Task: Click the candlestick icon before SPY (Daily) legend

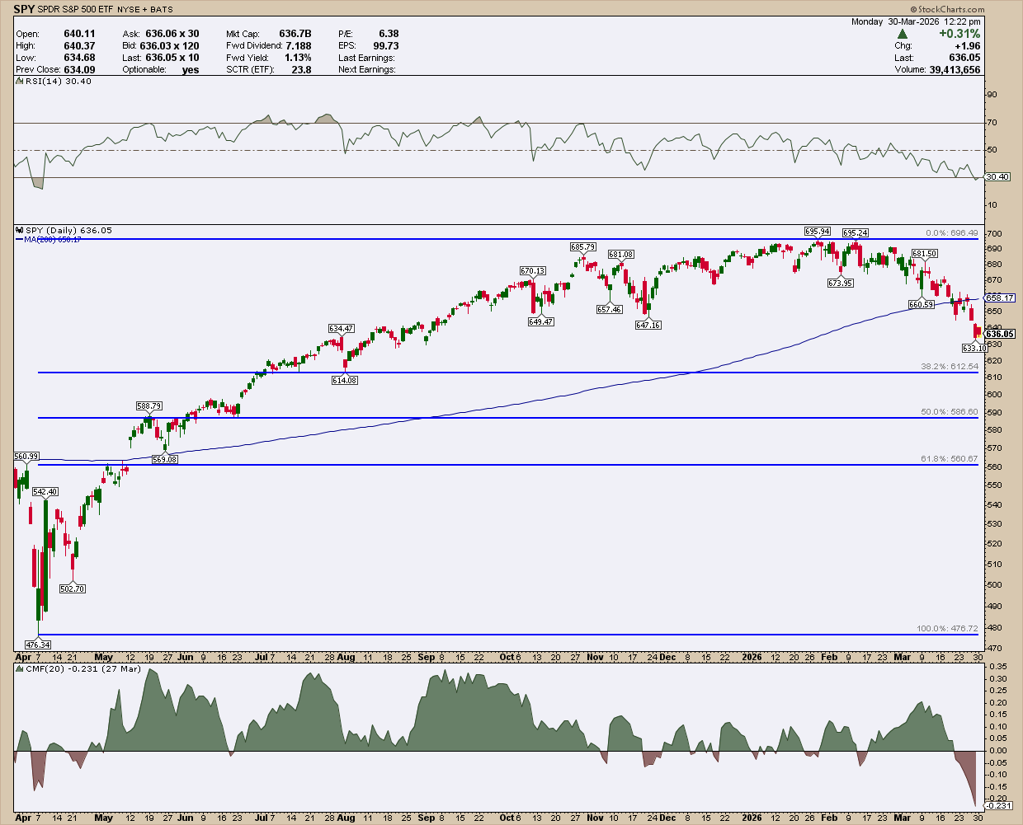Action: pyautogui.click(x=21, y=231)
